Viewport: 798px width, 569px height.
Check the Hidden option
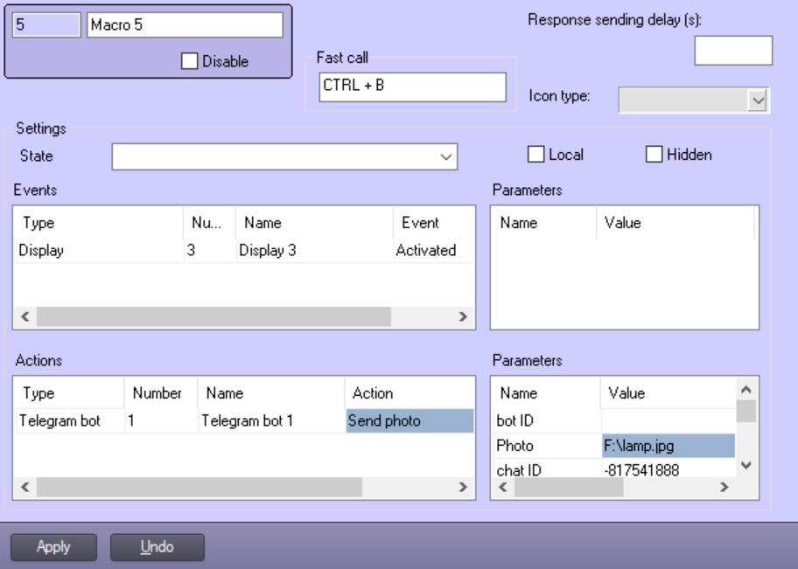pos(654,154)
